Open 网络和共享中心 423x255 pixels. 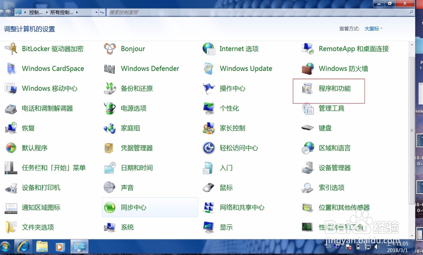(x=242, y=207)
